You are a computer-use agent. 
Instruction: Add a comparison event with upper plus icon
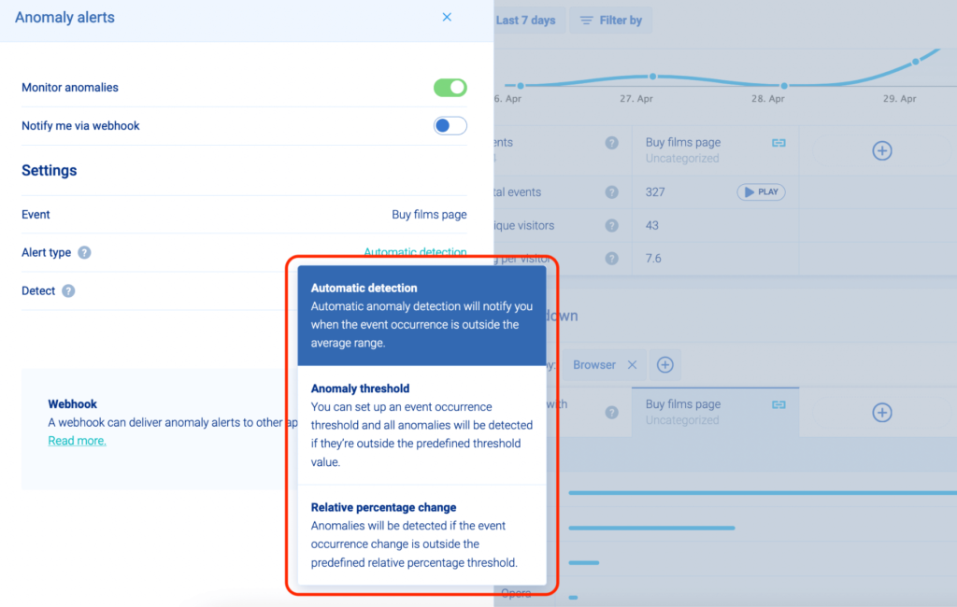click(x=882, y=150)
